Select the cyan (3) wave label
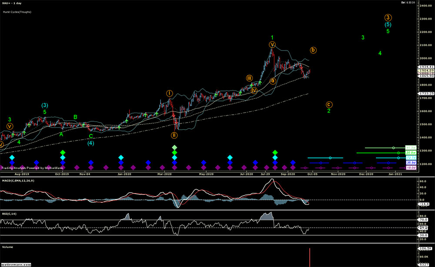Image resolution: width=435 pixels, height=267 pixels. click(45, 105)
